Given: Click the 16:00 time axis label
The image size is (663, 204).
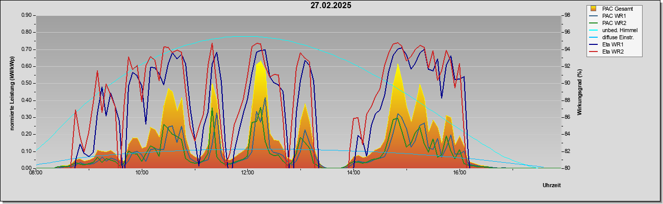Looking at the screenshot, I should click(x=460, y=173).
